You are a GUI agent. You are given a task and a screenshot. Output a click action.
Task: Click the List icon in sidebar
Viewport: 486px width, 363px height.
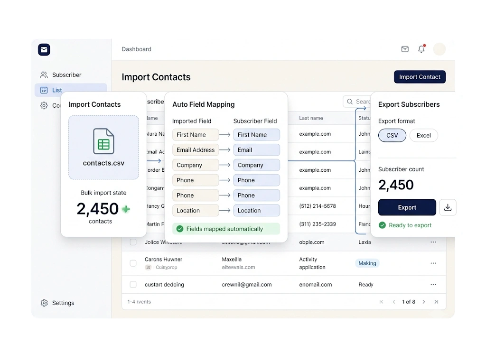coord(44,90)
